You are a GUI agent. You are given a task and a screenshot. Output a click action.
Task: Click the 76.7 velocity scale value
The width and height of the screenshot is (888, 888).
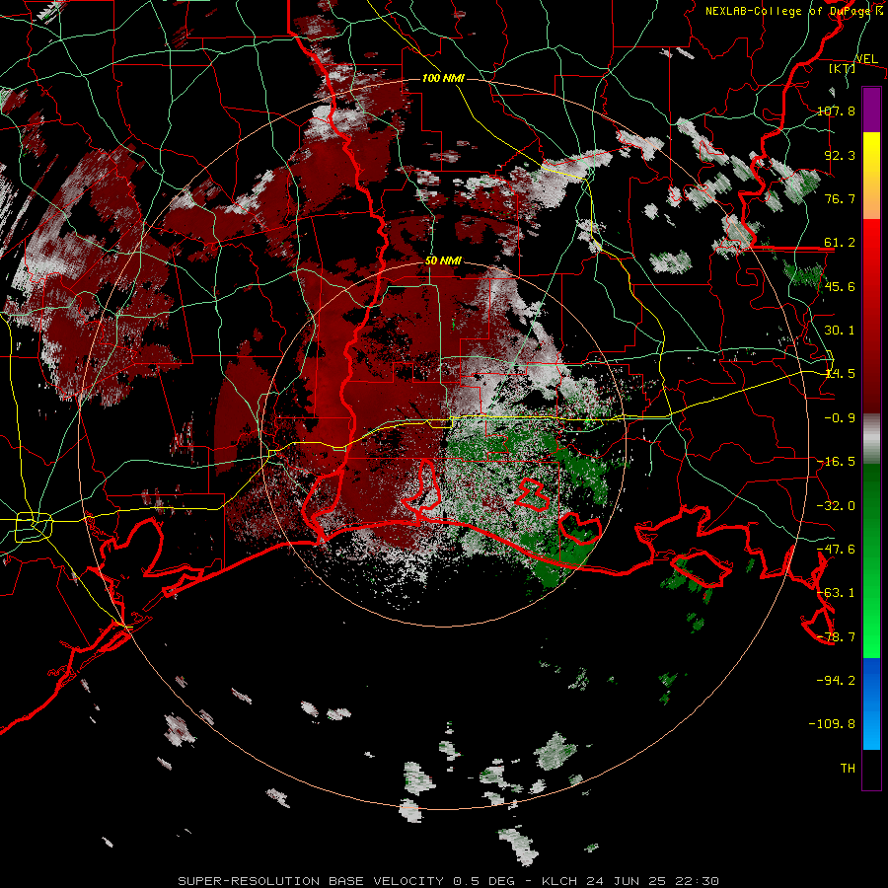(840, 198)
